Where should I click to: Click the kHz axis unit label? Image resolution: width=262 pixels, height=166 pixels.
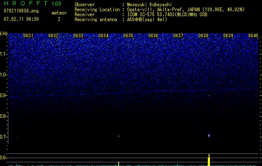[x=4, y=34]
